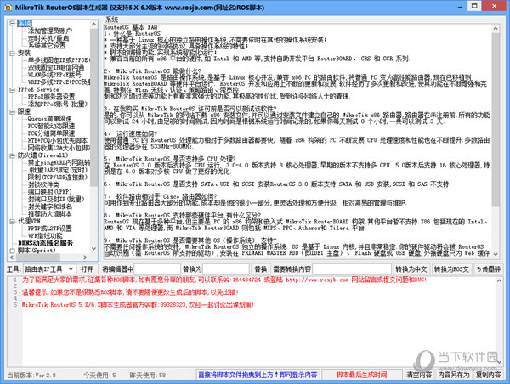Click the red 脚本最后生成时间 status label
Viewport: 510px width, 384px height.
tap(362, 375)
